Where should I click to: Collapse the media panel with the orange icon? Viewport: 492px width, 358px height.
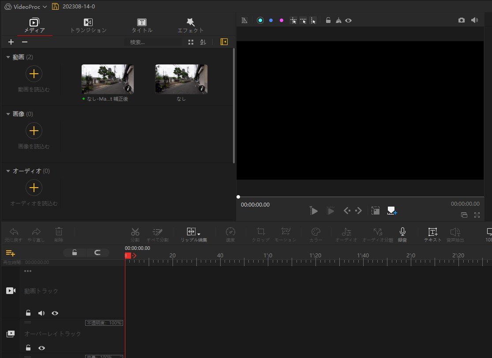click(224, 42)
